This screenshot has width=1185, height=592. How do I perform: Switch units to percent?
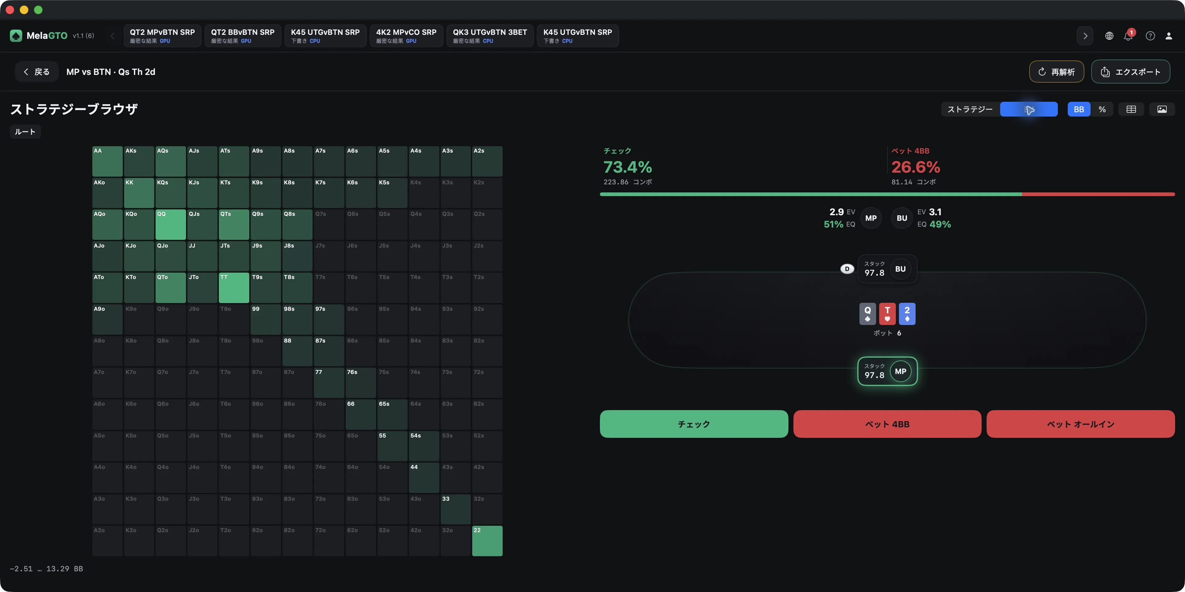tap(1102, 109)
